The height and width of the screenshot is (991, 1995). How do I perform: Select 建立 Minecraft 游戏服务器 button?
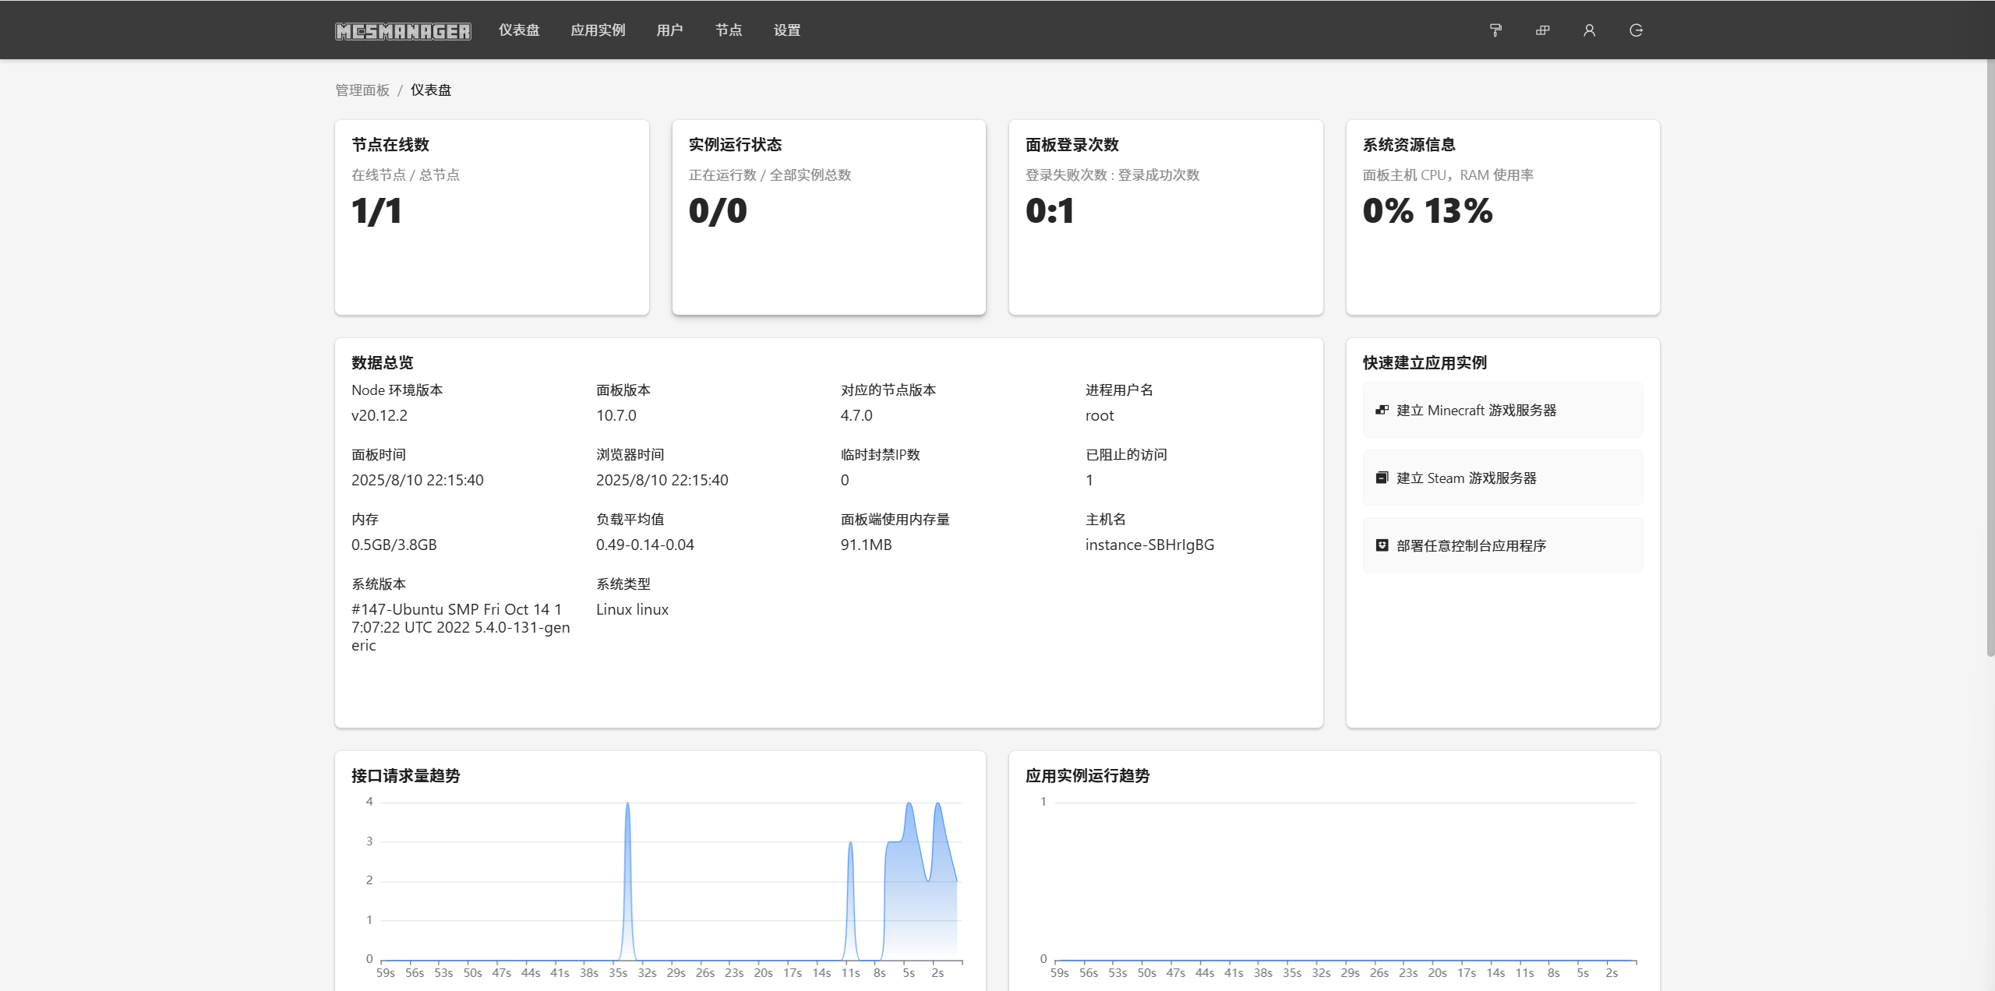(1502, 410)
